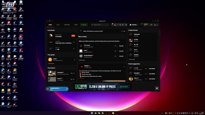Viewport: 205px width, 115px height.
Task: Dismiss the third friend suggestion
Action: tap(146, 79)
